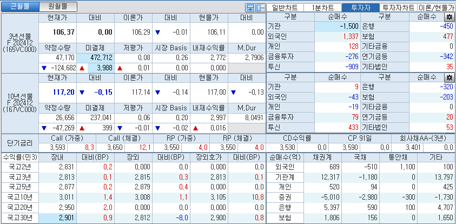Open the 이론/현물가 tab
Image resolution: width=456 pixels, height=224 pixels.
[x=436, y=8]
